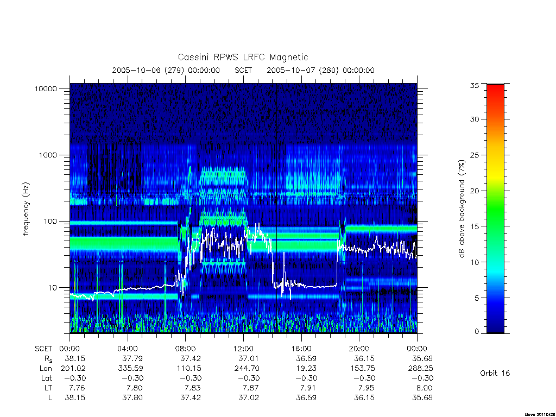Click the '30' colorbar scale label
Image resolution: width=556 pixels, height=417 pixels.
pyautogui.click(x=474, y=119)
